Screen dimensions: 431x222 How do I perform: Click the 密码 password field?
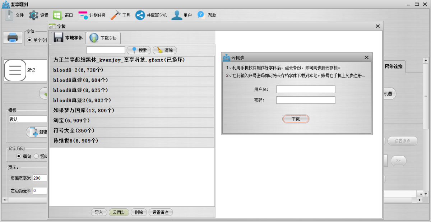pos(305,100)
